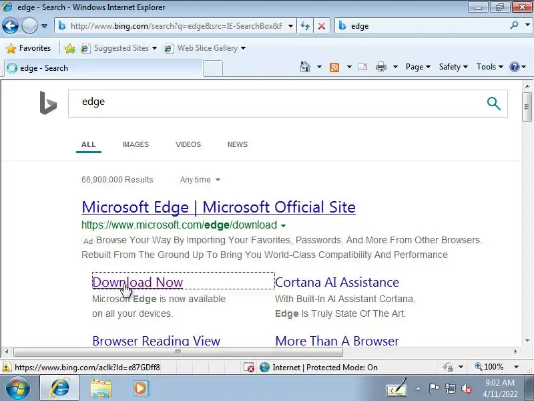
Task: Select the ALL results tab
Action: (89, 144)
